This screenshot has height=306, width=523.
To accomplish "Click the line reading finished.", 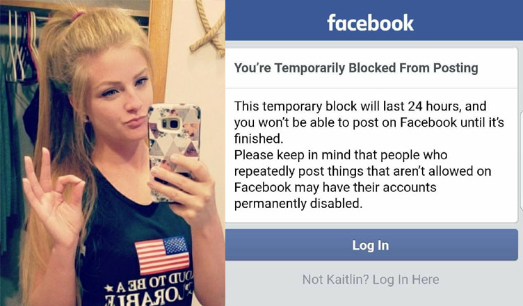I will pyautogui.click(x=259, y=138).
